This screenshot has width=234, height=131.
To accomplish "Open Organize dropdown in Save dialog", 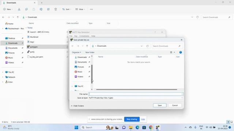I will tap(76, 52).
